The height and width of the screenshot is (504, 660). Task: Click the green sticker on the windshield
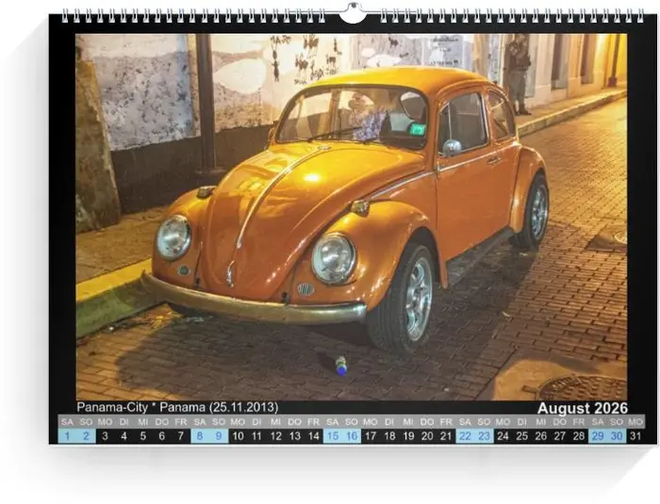click(417, 129)
